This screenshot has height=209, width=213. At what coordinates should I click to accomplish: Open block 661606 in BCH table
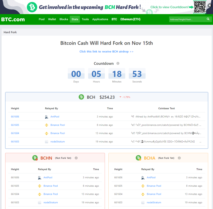coord(15,117)
